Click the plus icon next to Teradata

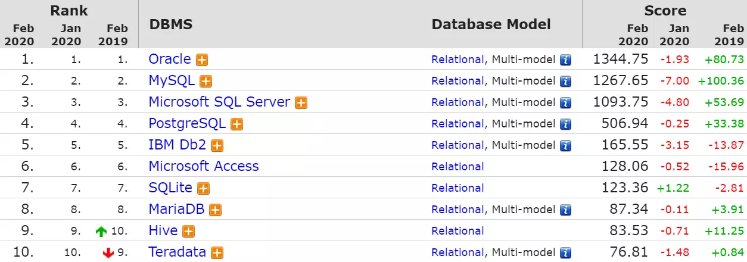coord(217,253)
